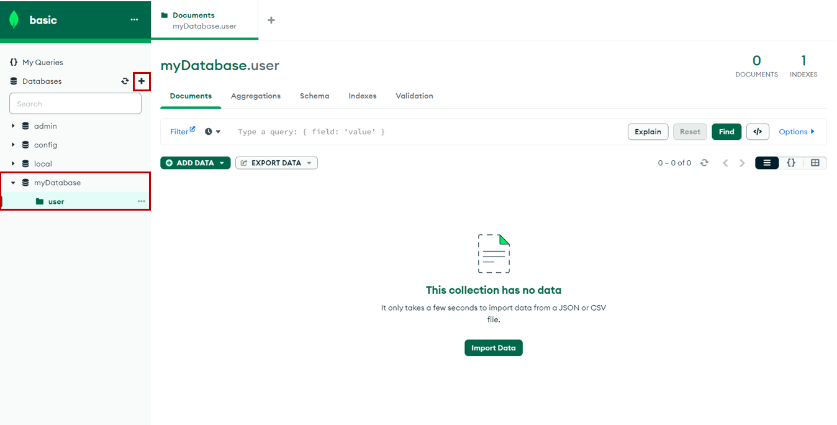Open user collection actions ellipsis
The height and width of the screenshot is (425, 837).
point(142,201)
